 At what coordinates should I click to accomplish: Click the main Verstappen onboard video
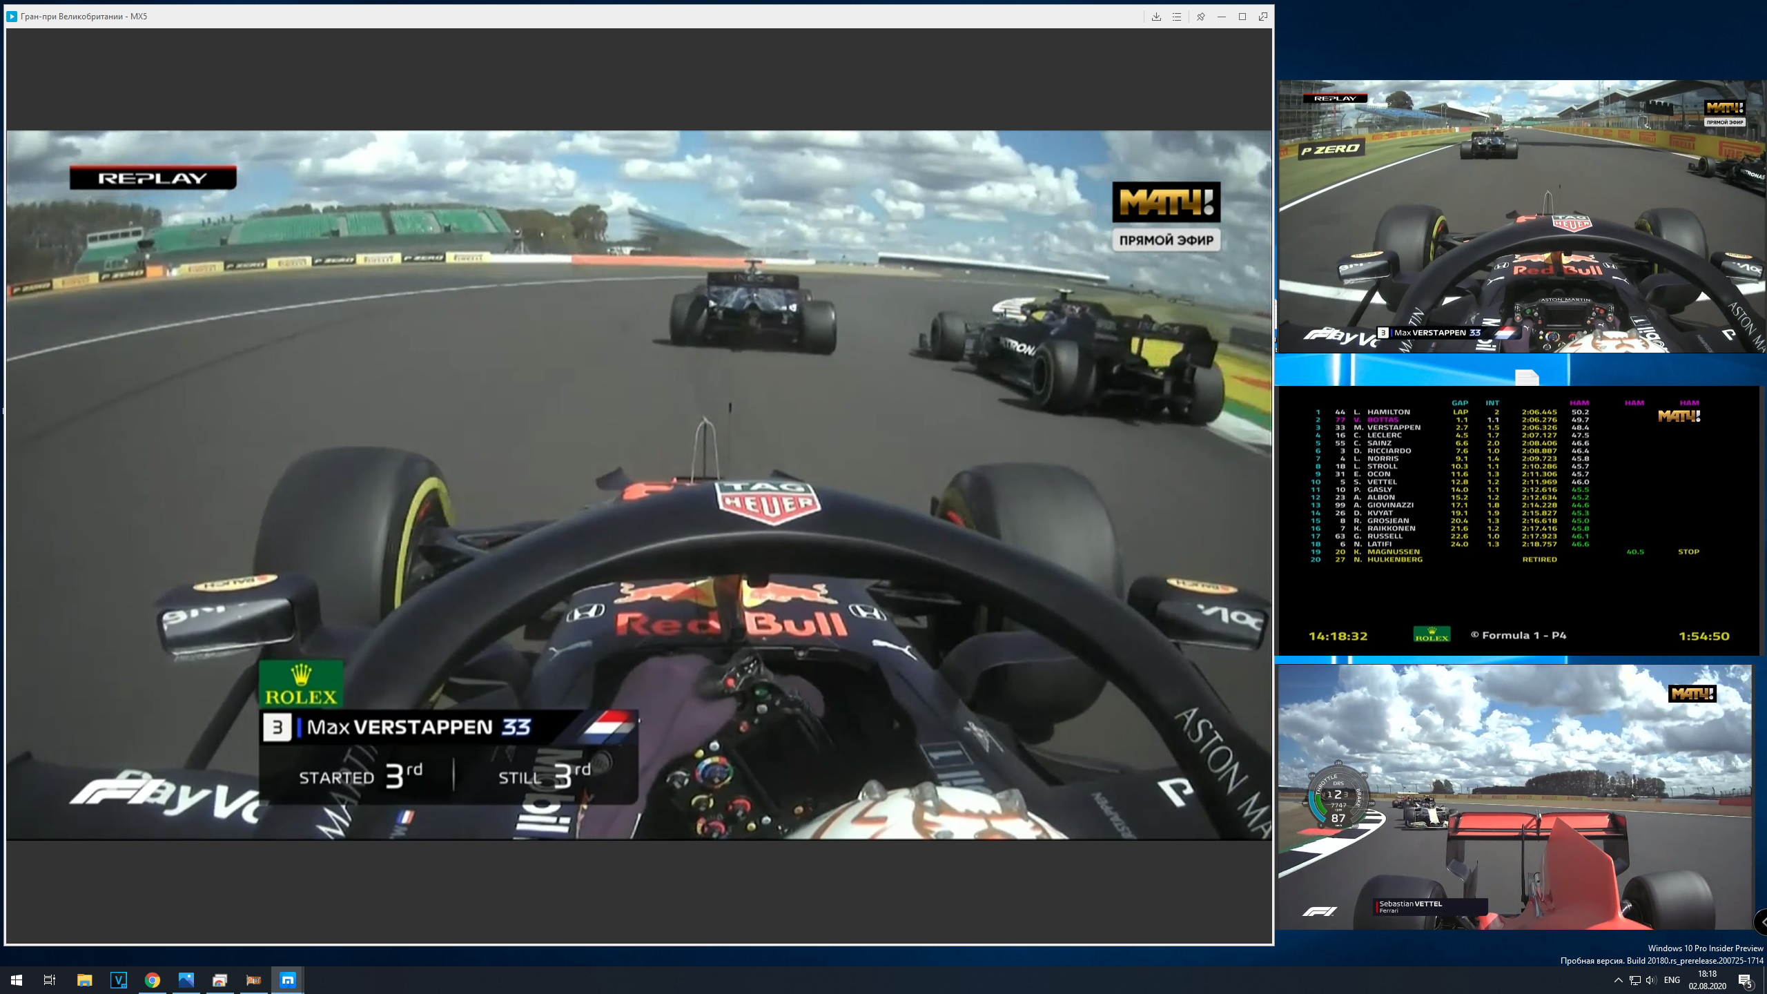point(638,485)
